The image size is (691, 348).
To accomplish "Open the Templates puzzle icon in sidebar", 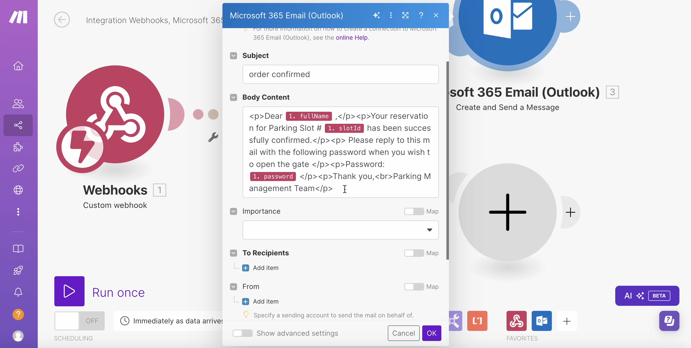I will click(x=18, y=147).
